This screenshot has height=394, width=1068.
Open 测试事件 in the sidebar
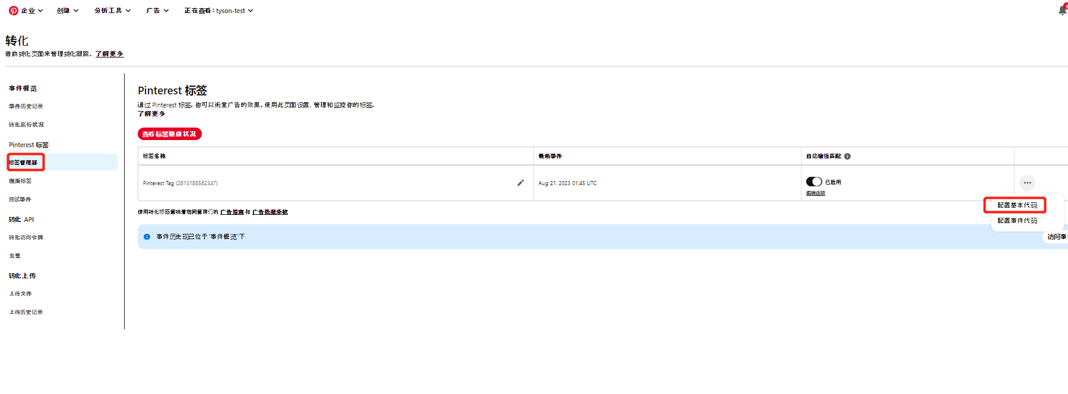[x=20, y=199]
